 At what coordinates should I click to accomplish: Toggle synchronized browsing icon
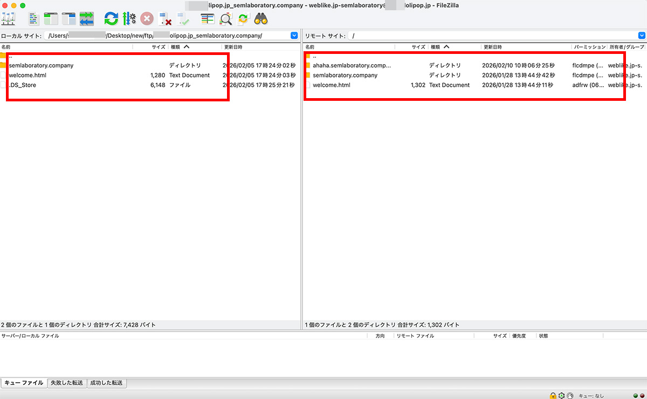click(x=243, y=19)
